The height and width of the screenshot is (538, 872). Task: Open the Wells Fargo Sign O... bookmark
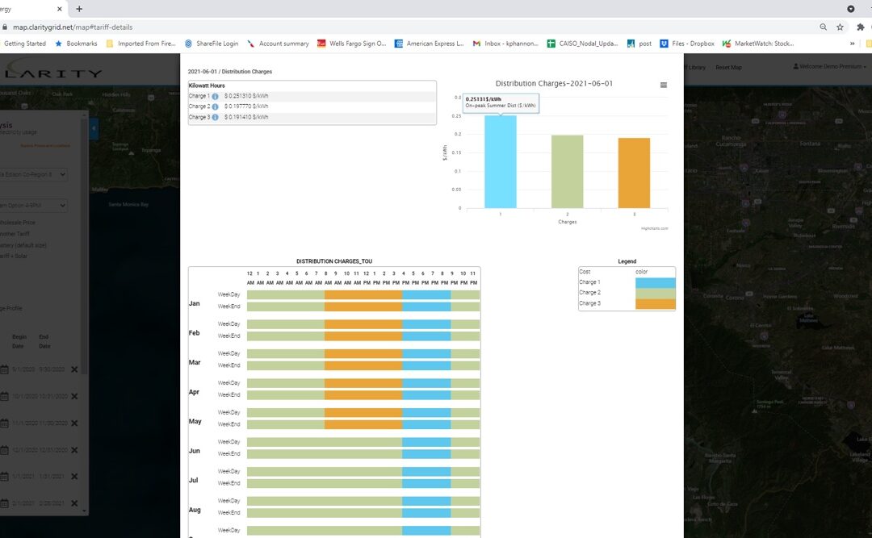tap(351, 44)
